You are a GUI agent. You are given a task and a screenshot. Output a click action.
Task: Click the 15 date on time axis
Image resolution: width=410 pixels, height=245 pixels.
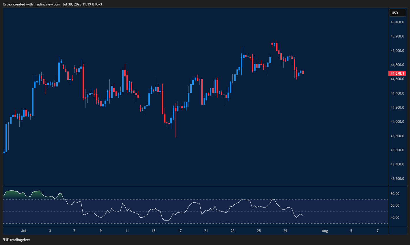click(153, 231)
